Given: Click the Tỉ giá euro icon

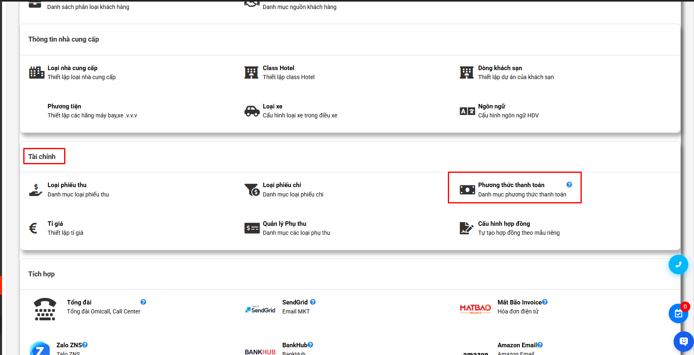Looking at the screenshot, I should click(33, 228).
